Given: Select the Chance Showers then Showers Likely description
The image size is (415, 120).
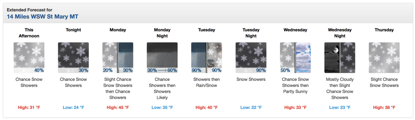Looking at the screenshot, I should point(162,88).
